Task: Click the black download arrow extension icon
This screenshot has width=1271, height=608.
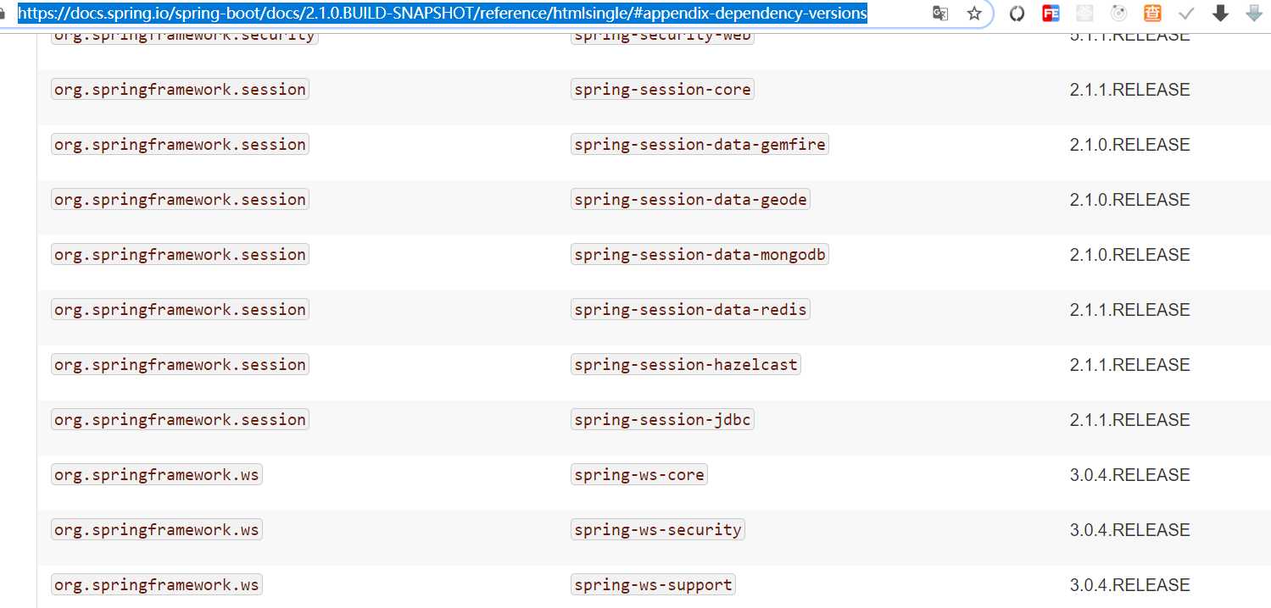Action: [1220, 14]
